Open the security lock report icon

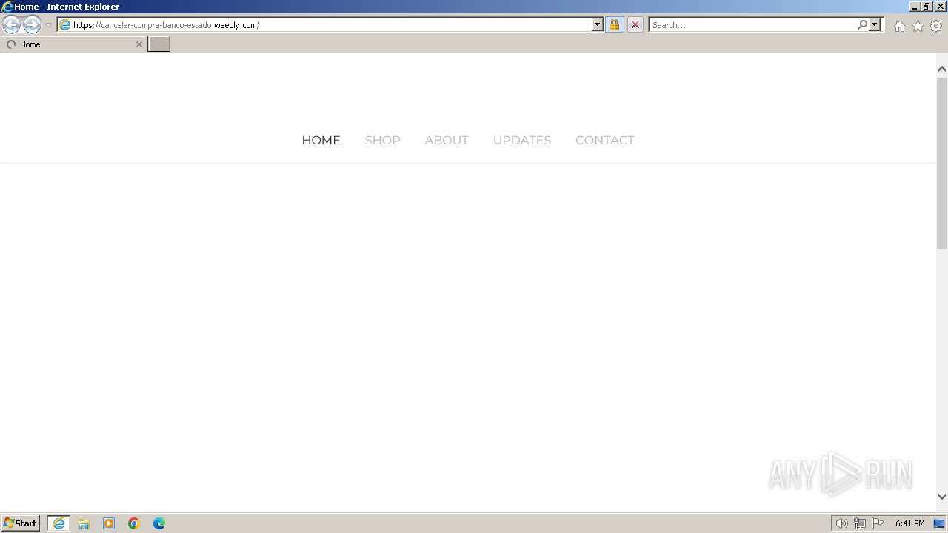(614, 24)
